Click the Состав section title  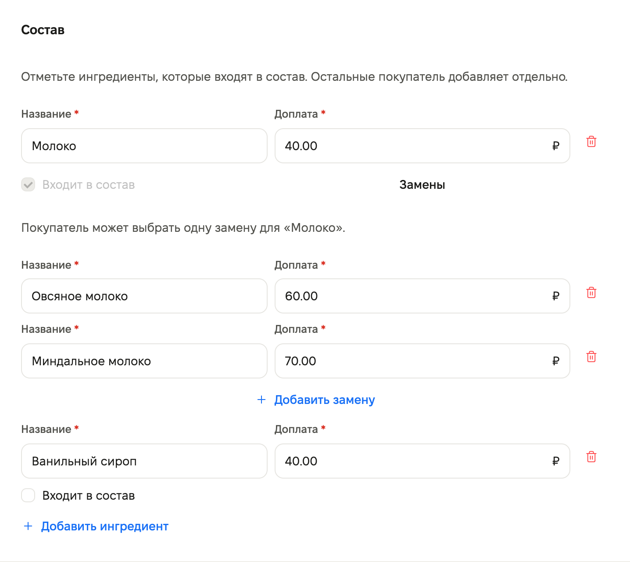click(43, 30)
